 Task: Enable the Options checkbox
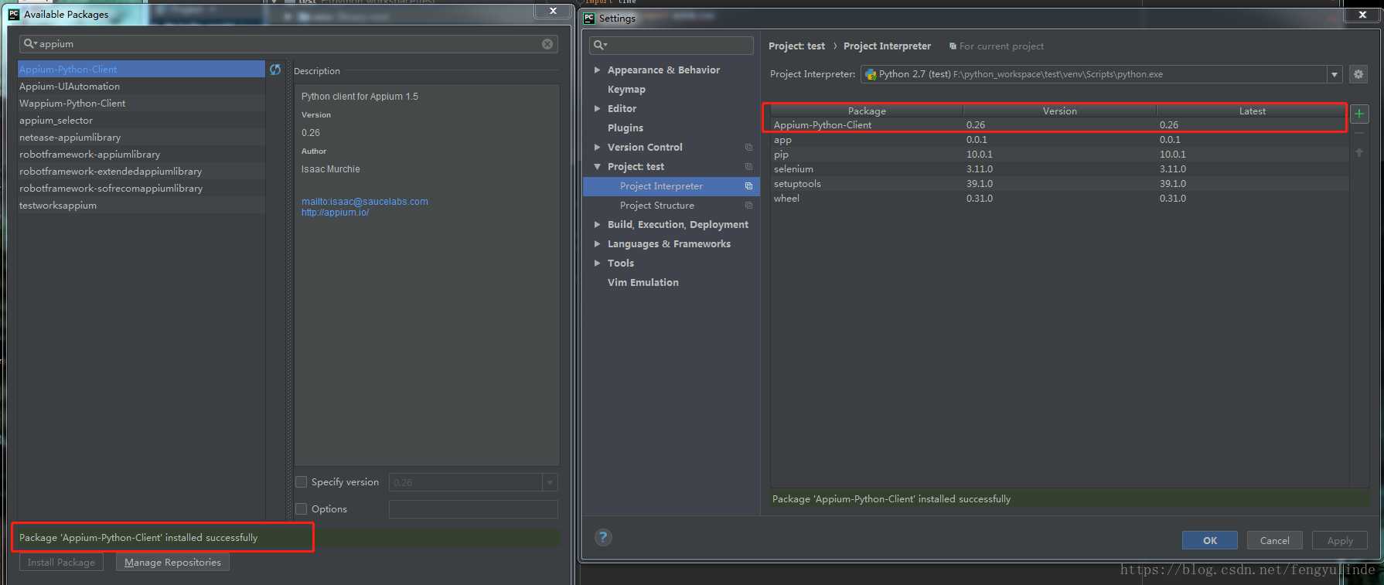(x=302, y=509)
